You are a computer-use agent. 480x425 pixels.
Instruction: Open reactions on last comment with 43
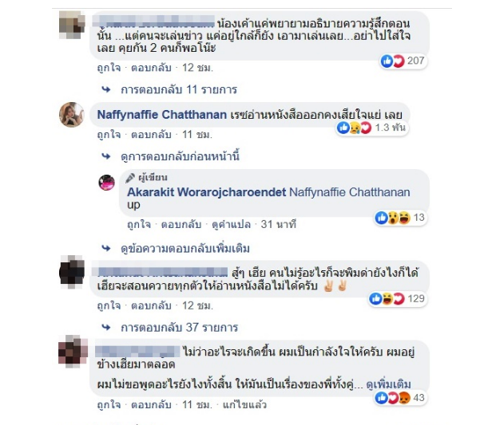tap(400, 398)
